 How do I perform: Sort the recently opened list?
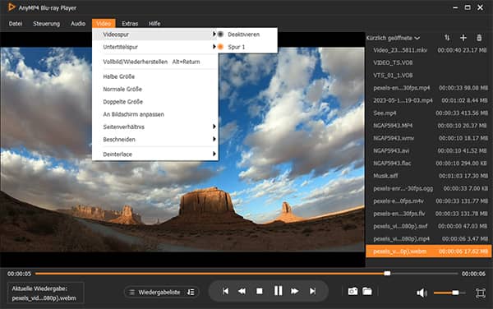pyautogui.click(x=447, y=38)
